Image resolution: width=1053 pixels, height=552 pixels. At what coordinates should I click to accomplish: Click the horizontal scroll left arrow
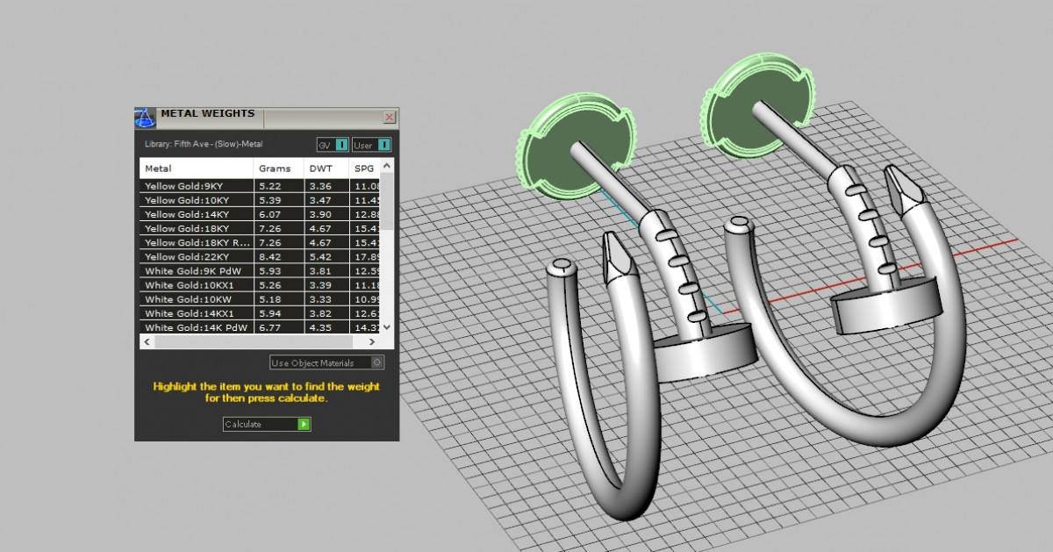point(147,341)
